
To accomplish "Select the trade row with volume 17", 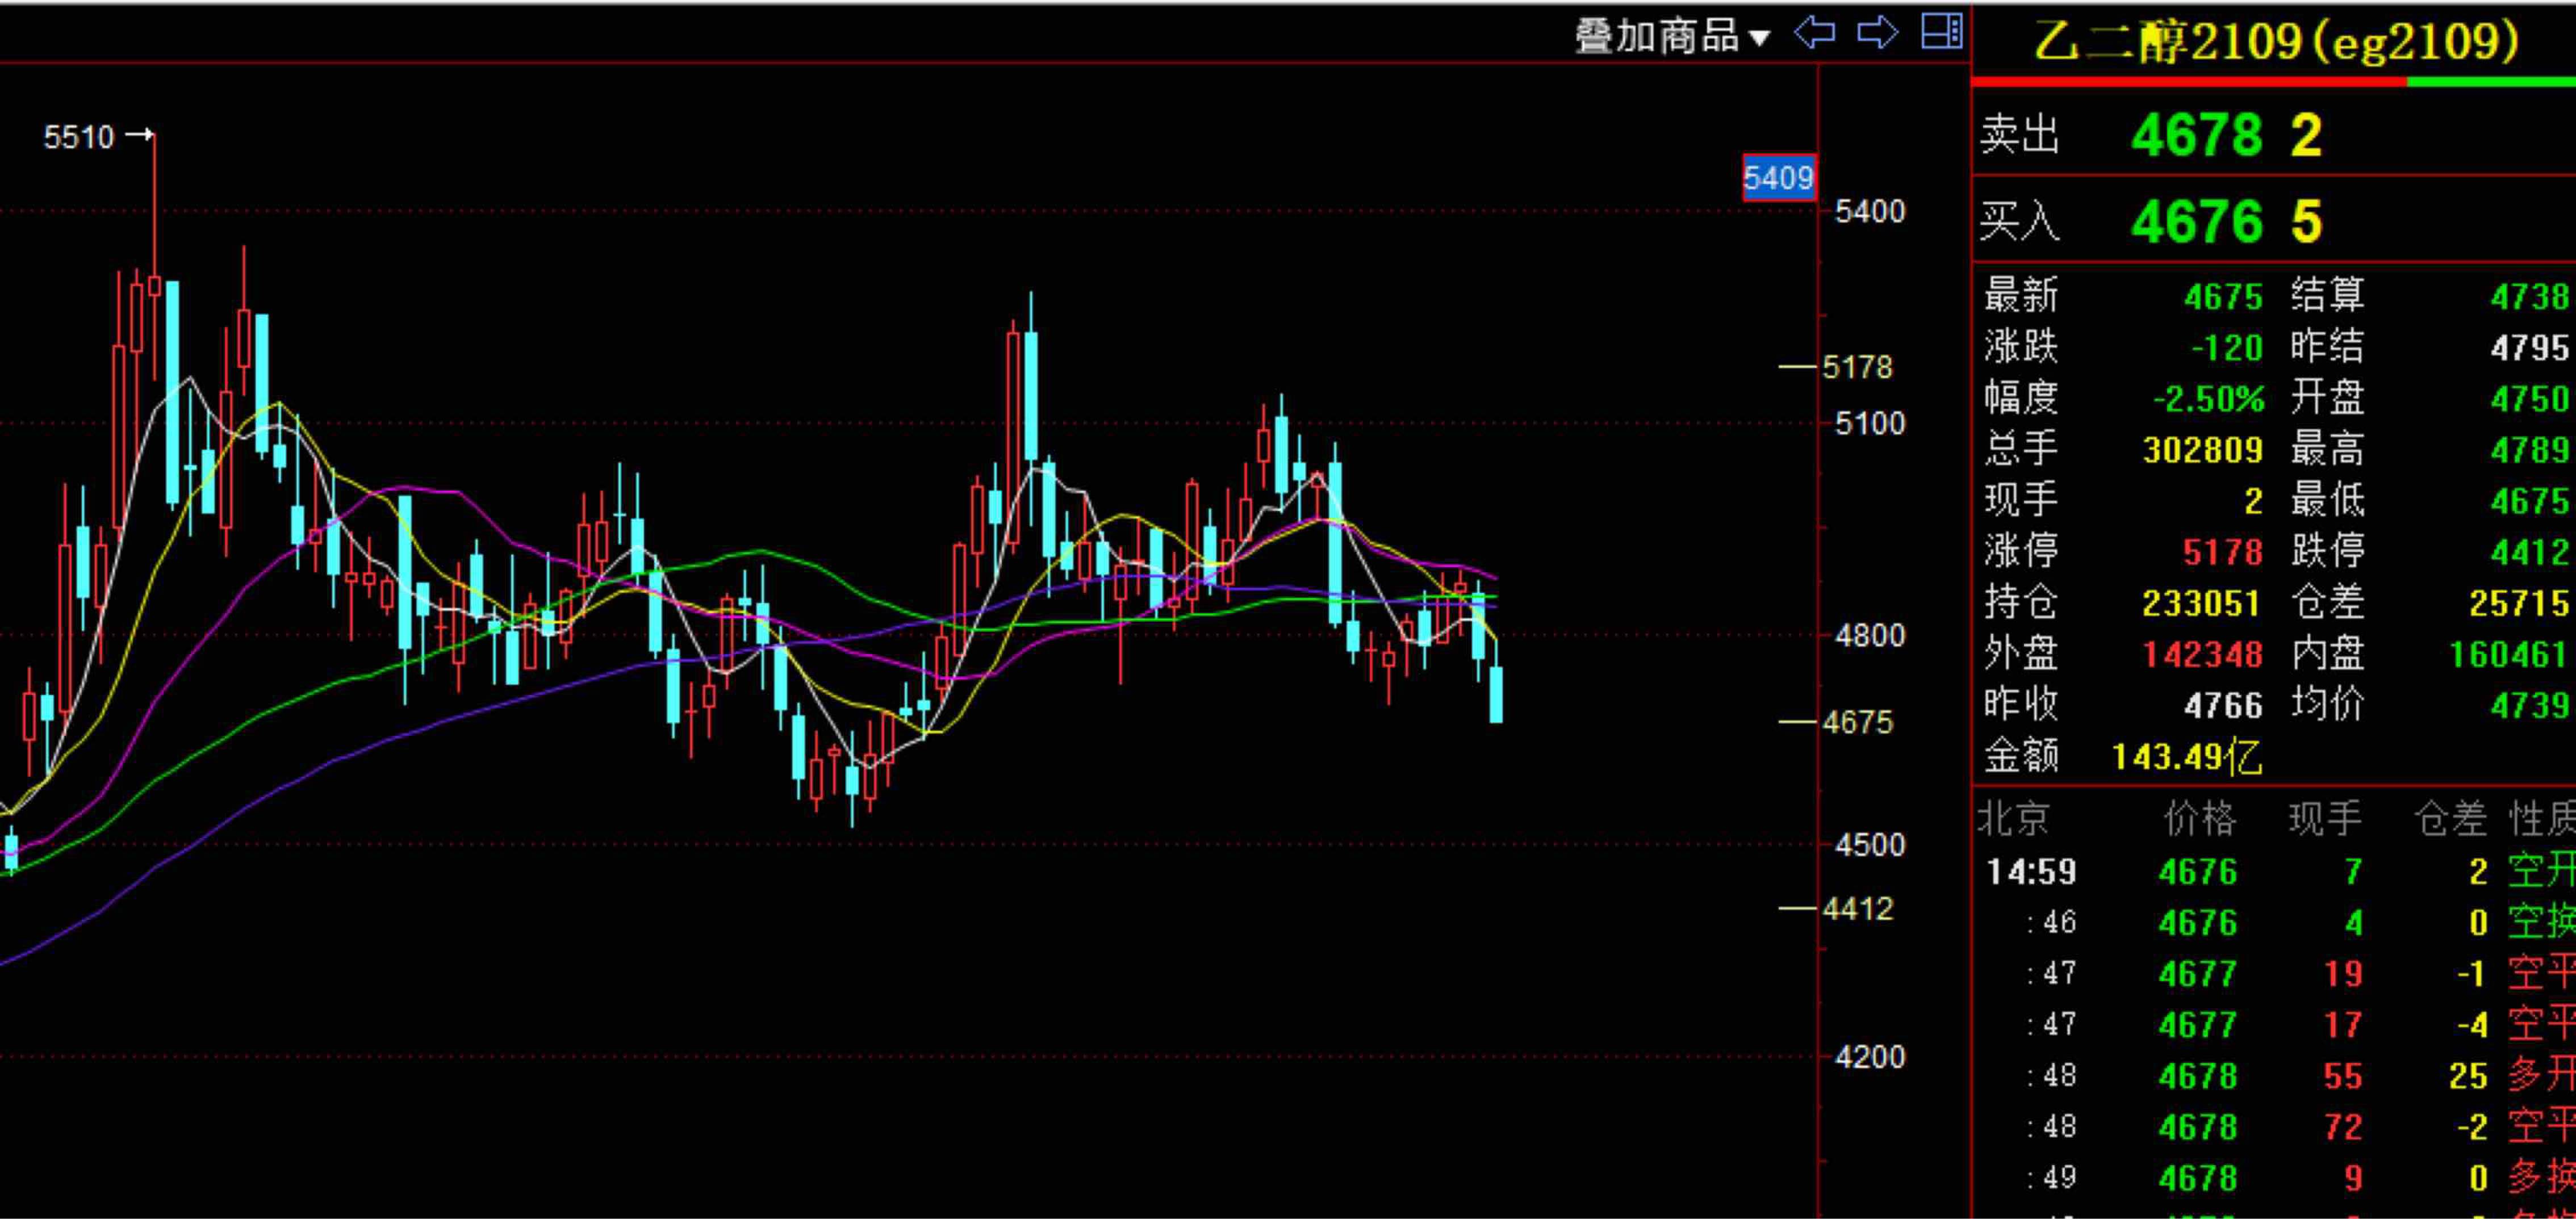I will tap(2276, 1024).
